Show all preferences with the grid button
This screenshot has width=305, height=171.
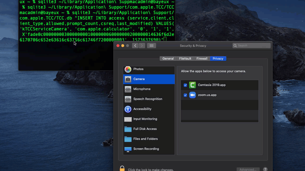152,46
